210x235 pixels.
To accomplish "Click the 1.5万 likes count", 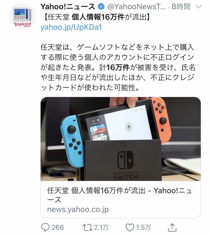I will (x=143, y=227).
